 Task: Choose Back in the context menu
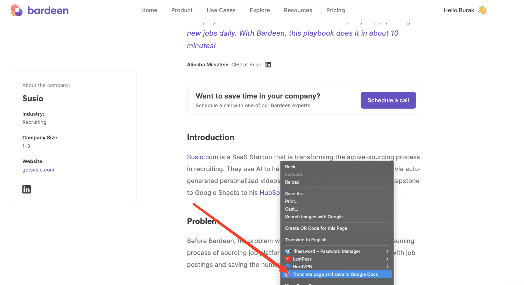[337, 167]
